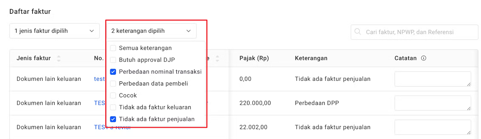Open second row TES invoice link
481x139 pixels.
coord(99,103)
